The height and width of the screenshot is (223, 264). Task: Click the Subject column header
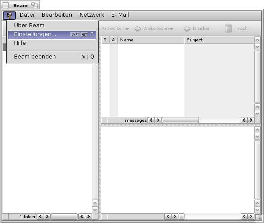point(219,40)
